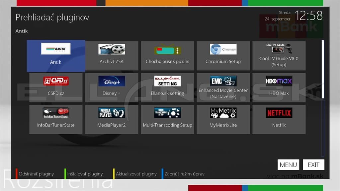Click the Prehliadač pluginov title
This screenshot has height=191, width=340.
click(x=52, y=17)
